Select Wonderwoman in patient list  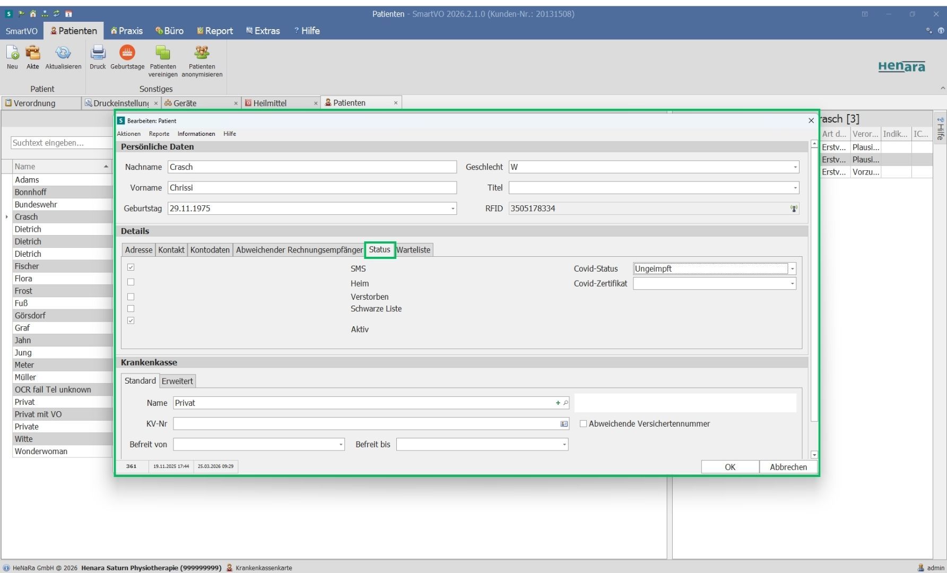pyautogui.click(x=63, y=452)
